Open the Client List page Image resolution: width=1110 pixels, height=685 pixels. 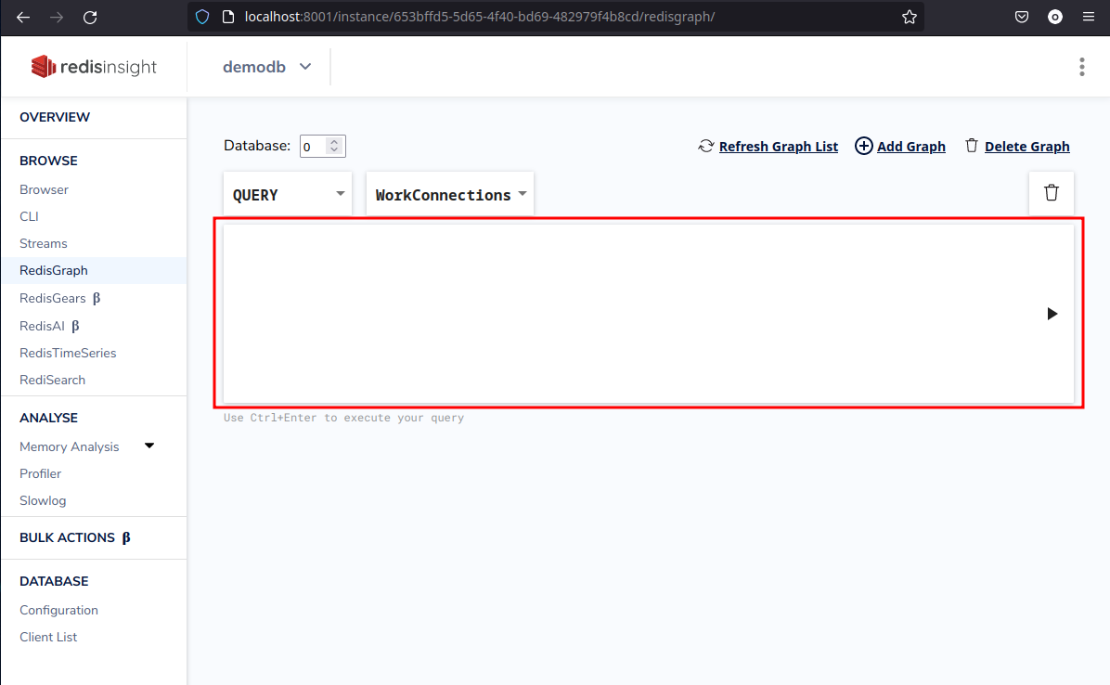point(48,637)
